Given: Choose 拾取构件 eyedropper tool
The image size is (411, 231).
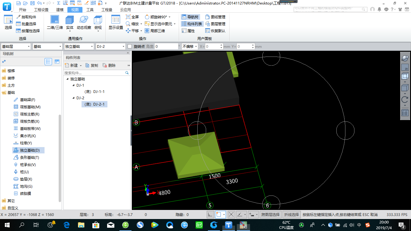Looking at the screenshot, I should coord(26,17).
